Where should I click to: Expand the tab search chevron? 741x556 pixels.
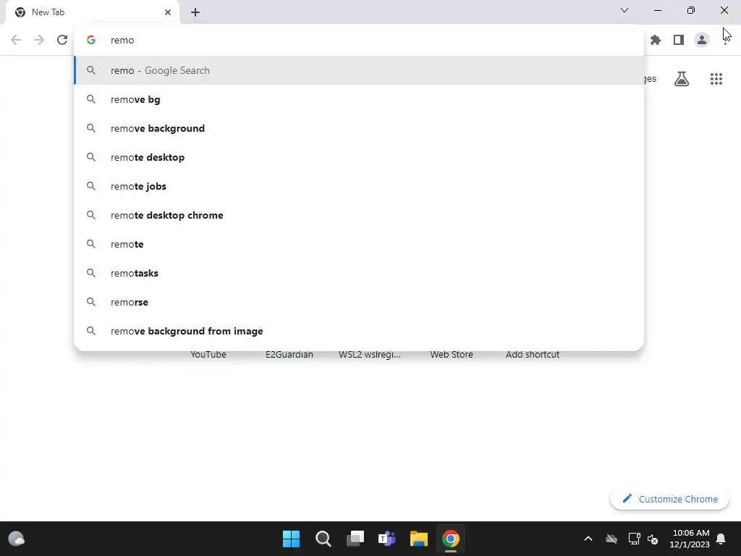(x=624, y=10)
